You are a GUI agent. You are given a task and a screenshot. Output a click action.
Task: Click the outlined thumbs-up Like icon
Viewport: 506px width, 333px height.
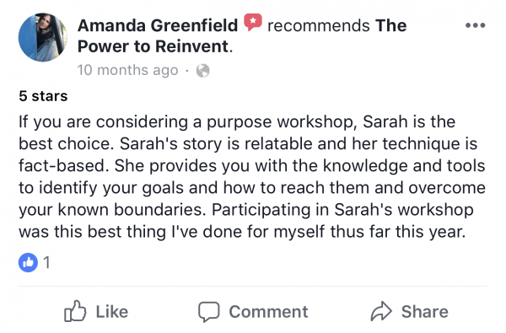[x=75, y=311]
